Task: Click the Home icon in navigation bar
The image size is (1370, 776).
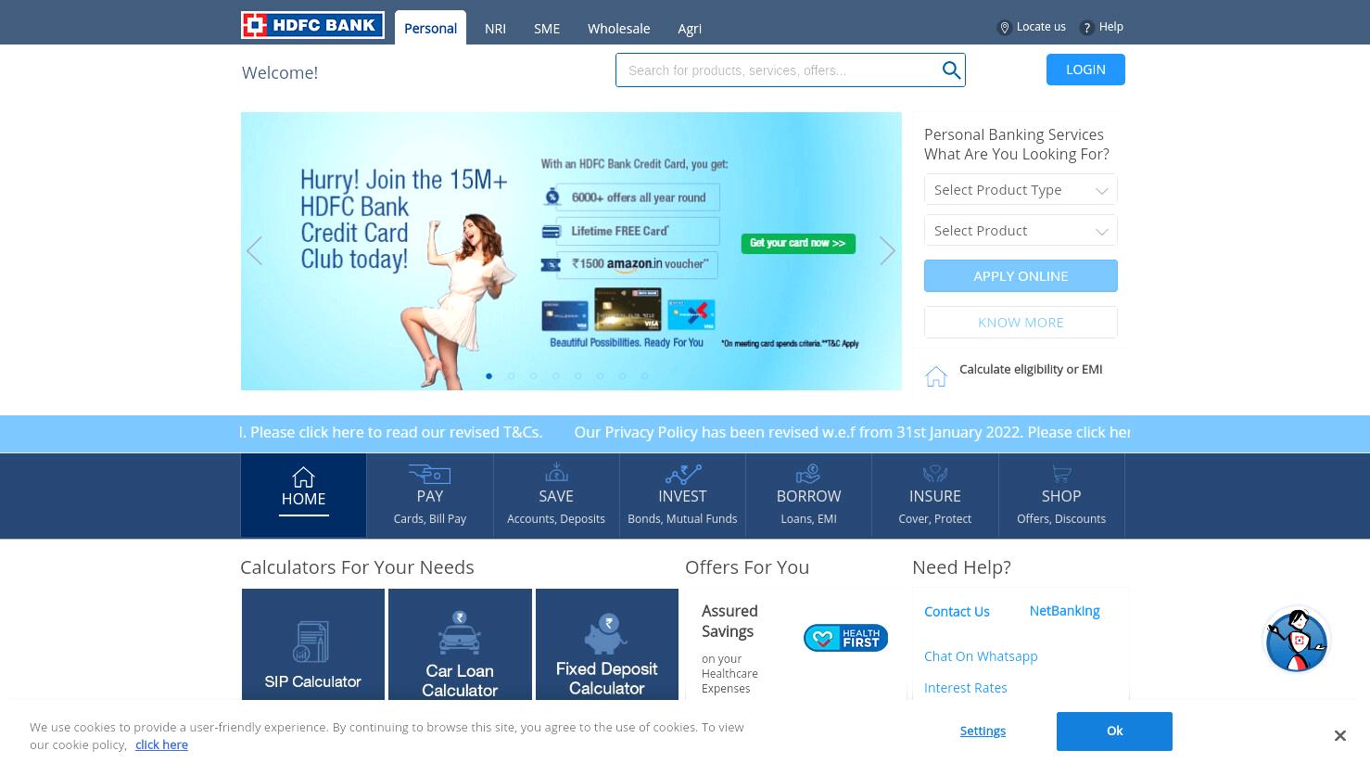Action: click(x=303, y=477)
